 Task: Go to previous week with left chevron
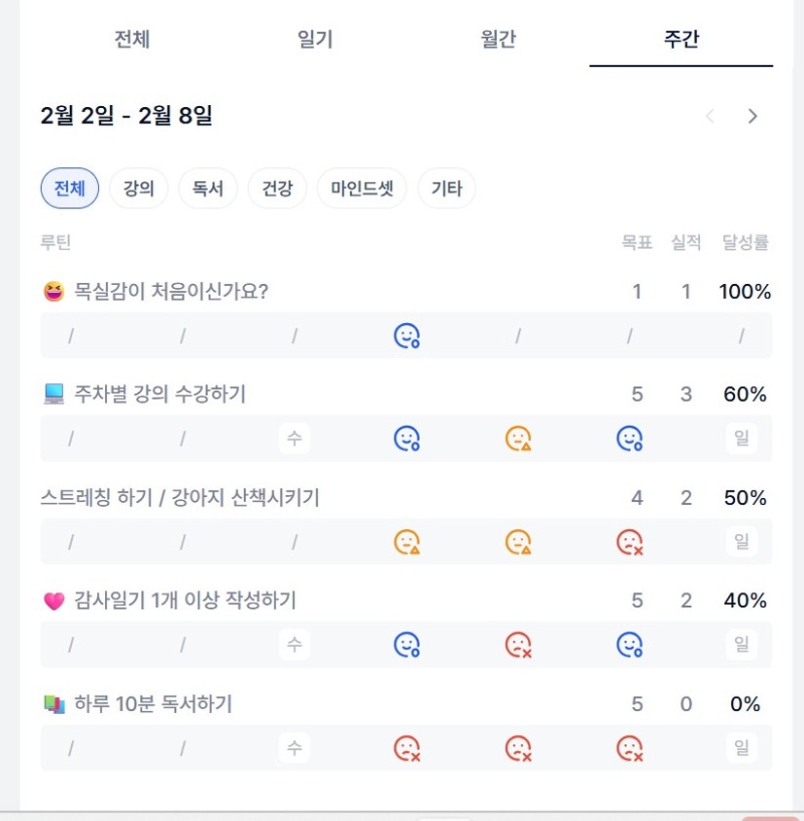(710, 117)
